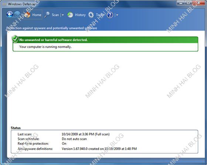Screen dimensions: 207x165
Task: Expand the Scan options dropdown arrow
Action: pyautogui.click(x=63, y=15)
